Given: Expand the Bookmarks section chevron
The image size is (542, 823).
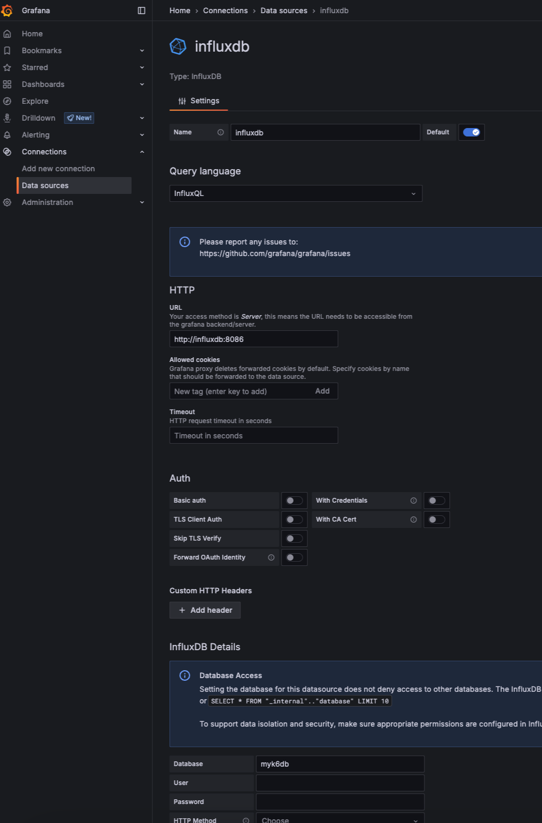Looking at the screenshot, I should pos(142,51).
